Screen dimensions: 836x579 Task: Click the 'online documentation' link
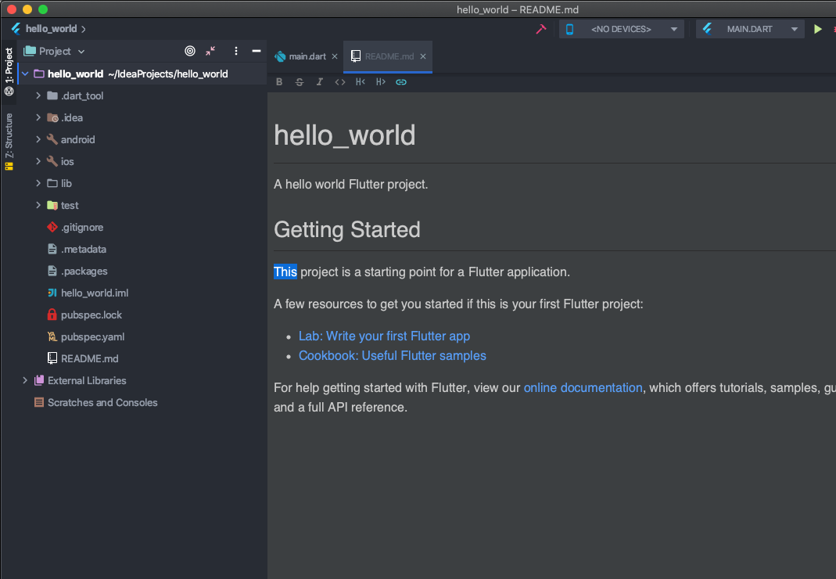[x=583, y=387]
